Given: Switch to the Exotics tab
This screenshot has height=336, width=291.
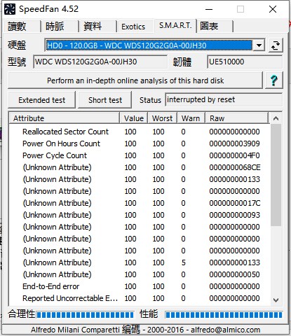Looking at the screenshot, I should pos(133,27).
